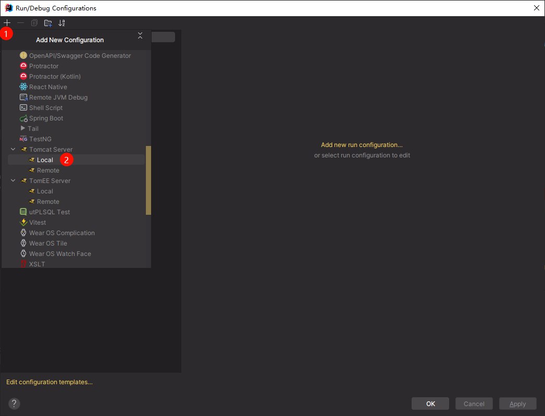
Task: Select the Vitest configuration type
Action: 38,223
